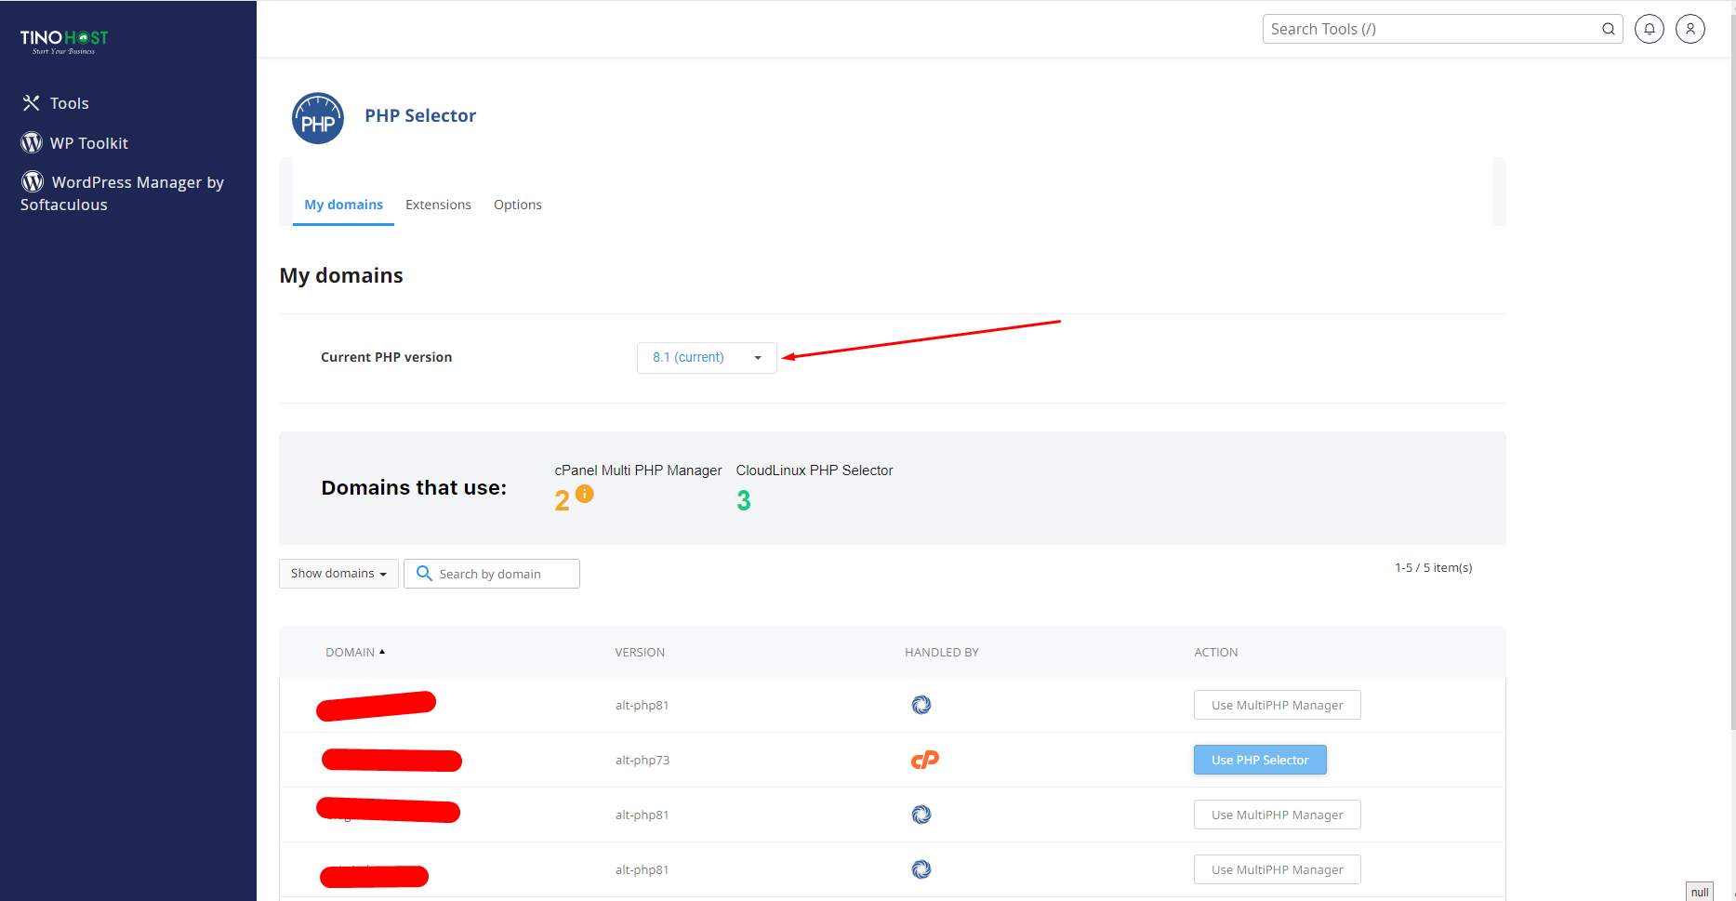This screenshot has width=1736, height=901.
Task: Click the alt-php73 version cell
Action: pyautogui.click(x=643, y=760)
